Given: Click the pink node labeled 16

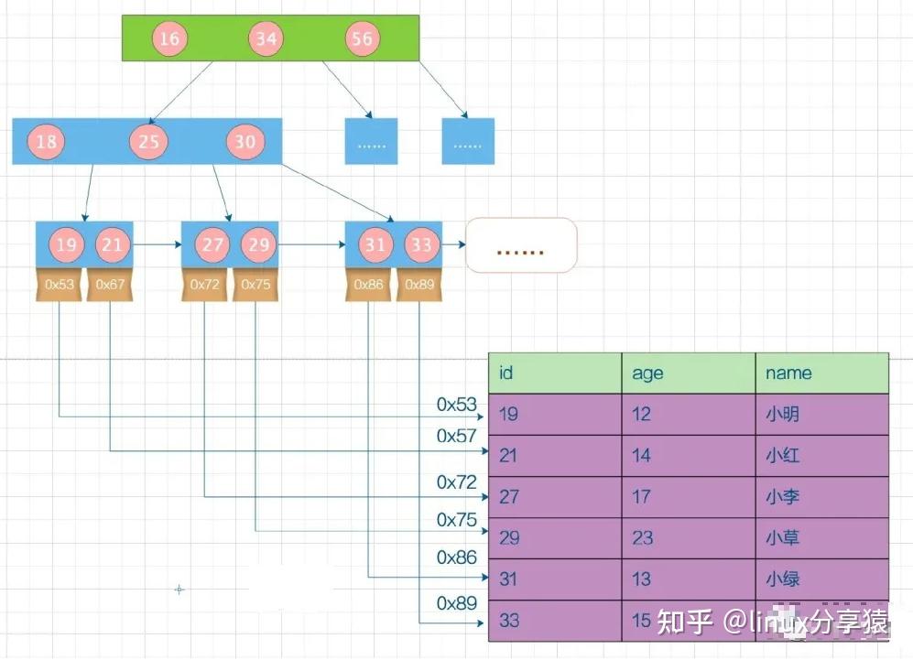Looking at the screenshot, I should pos(168,38).
